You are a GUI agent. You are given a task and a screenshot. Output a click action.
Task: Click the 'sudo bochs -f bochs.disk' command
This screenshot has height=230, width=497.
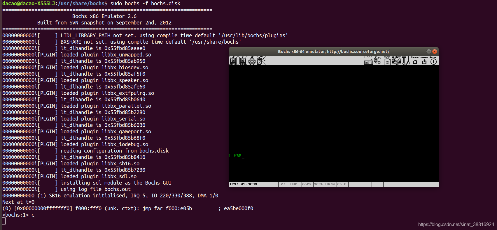click(145, 3)
